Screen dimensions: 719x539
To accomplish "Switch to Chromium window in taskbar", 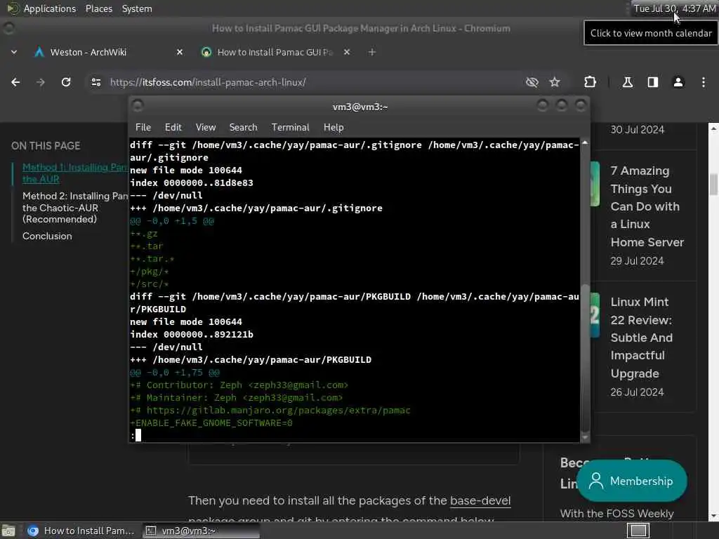I will (x=81, y=531).
